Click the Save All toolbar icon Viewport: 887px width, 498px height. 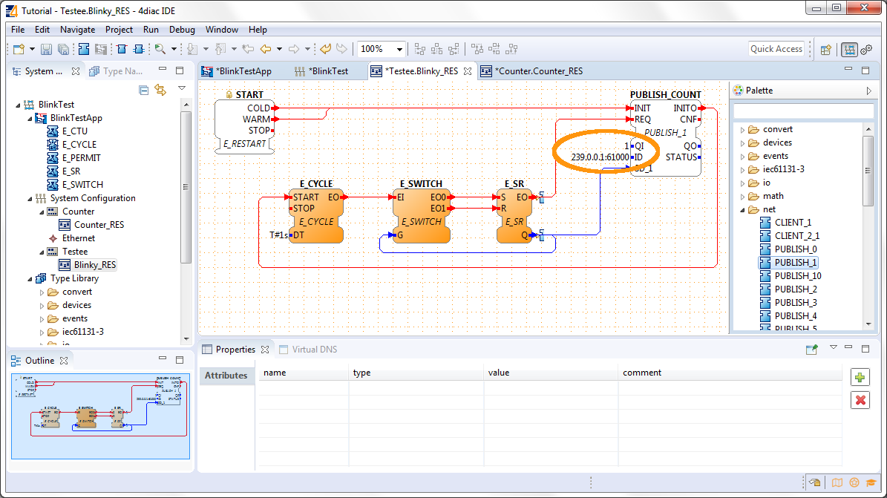click(x=63, y=50)
